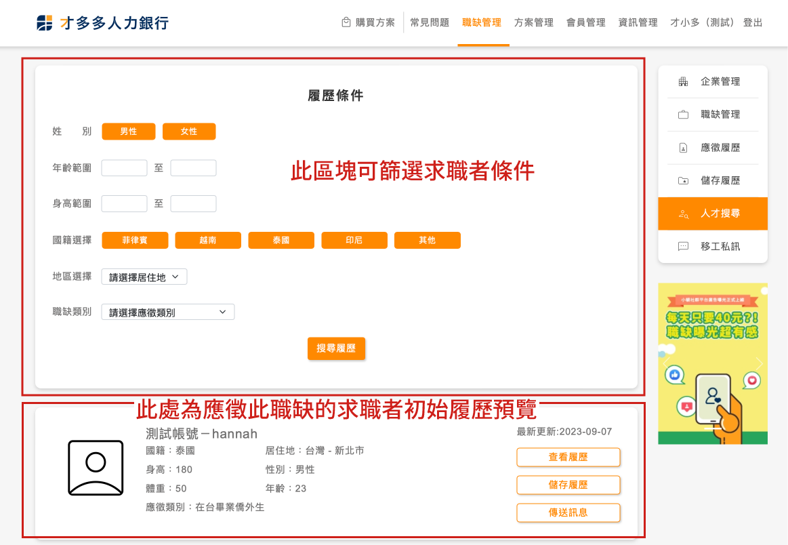Click the minimum age range input field
Image resolution: width=788 pixels, height=545 pixels.
point(124,168)
